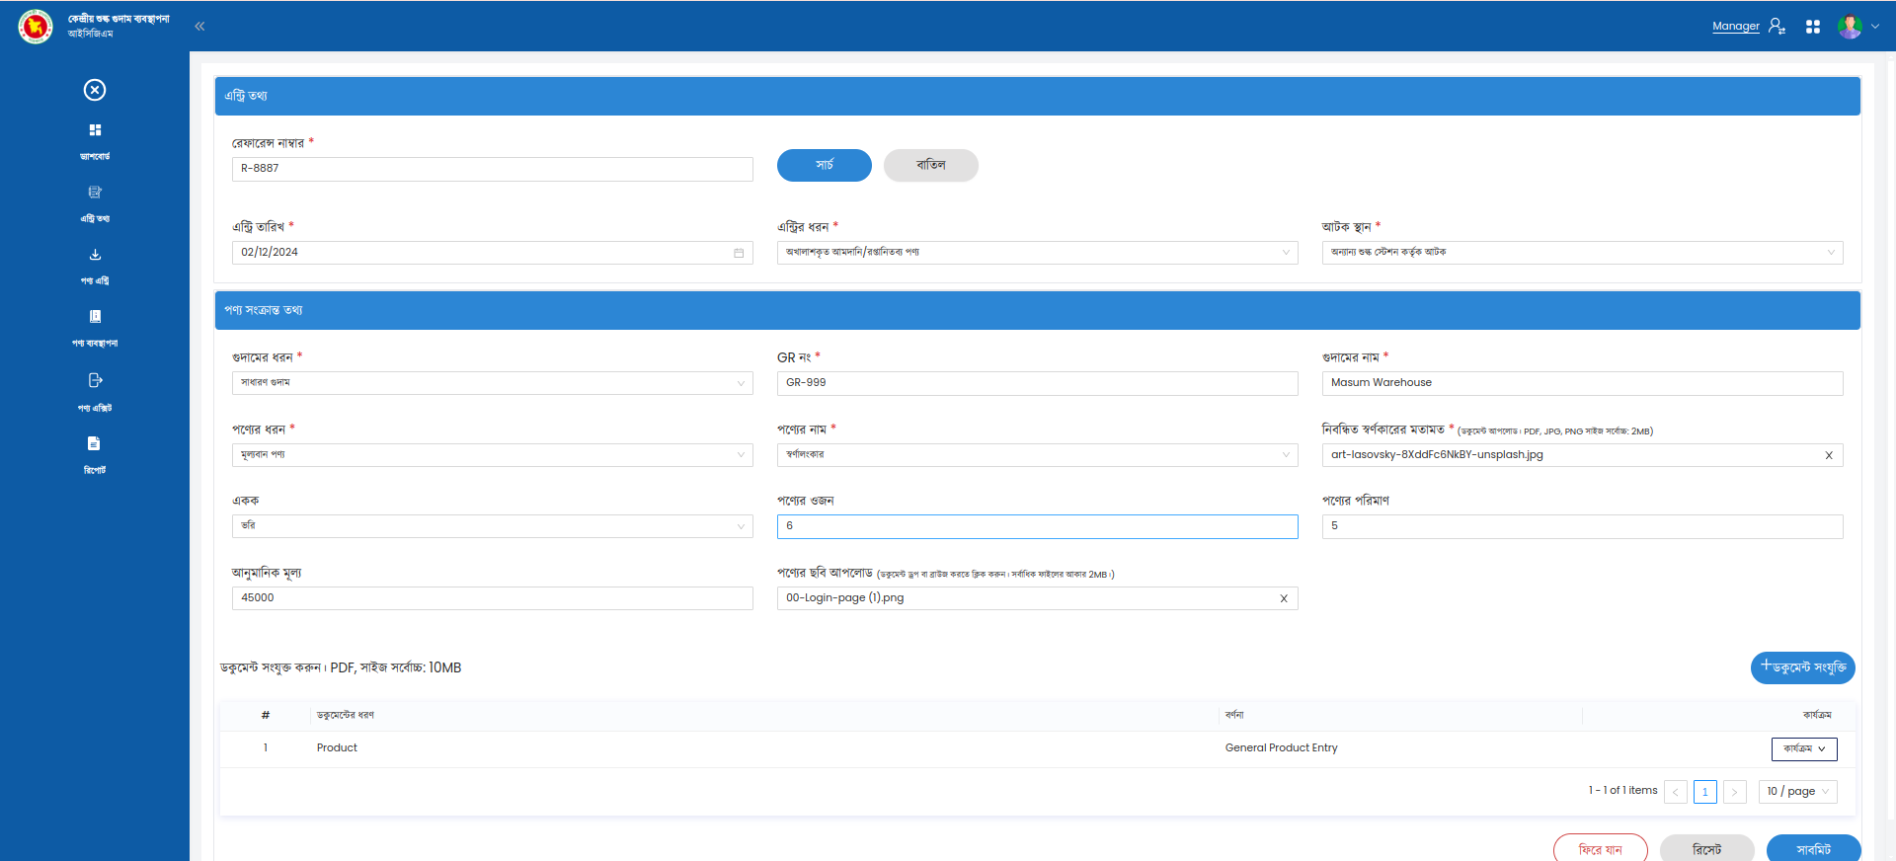Open calendar icon in entry date field
Screen dimensions: 1896x861
(x=739, y=253)
